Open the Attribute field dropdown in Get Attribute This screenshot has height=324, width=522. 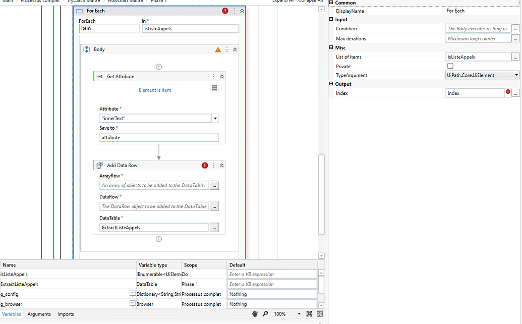(x=215, y=118)
